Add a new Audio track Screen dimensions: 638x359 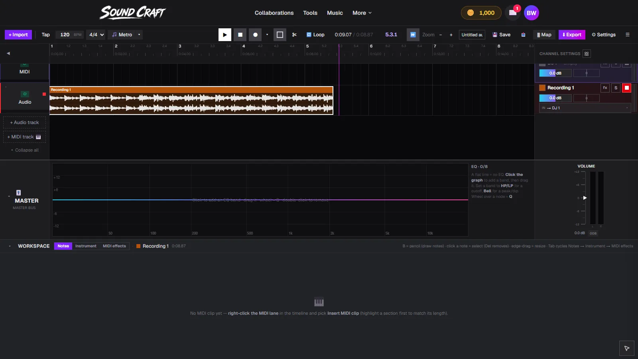pyautogui.click(x=25, y=122)
